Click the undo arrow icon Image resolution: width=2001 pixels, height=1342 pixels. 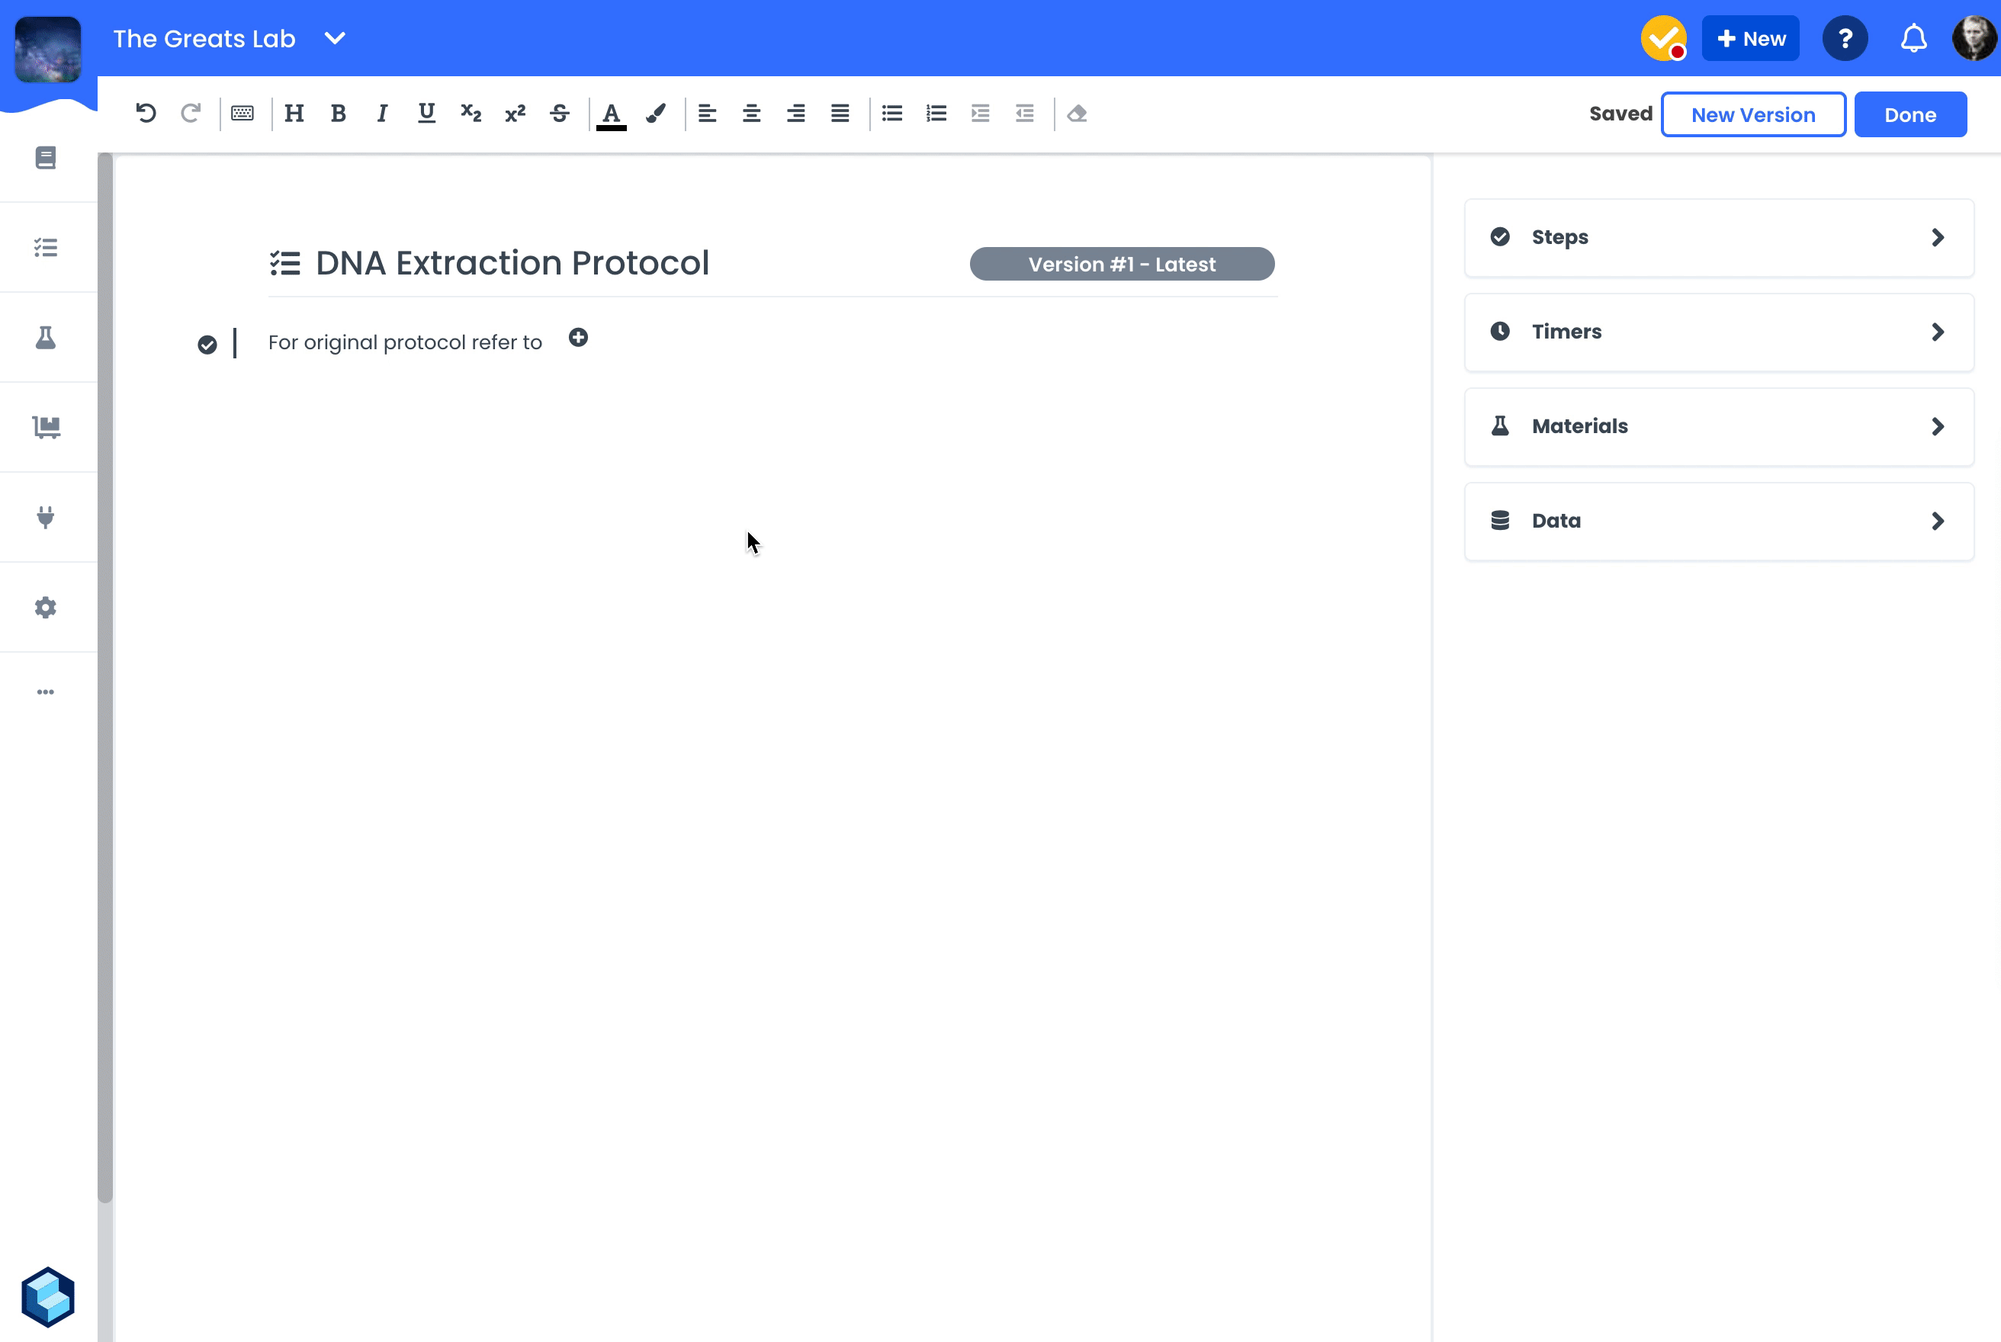(146, 113)
